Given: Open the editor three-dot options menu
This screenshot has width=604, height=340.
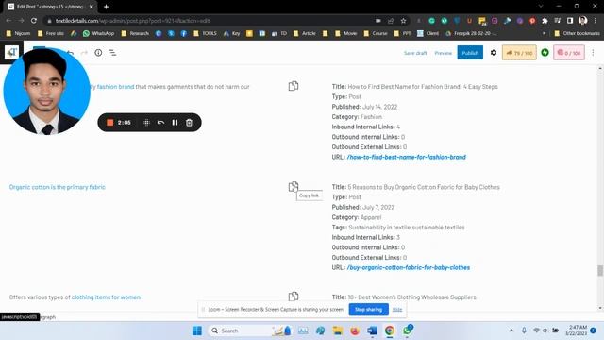Looking at the screenshot, I should tap(593, 53).
